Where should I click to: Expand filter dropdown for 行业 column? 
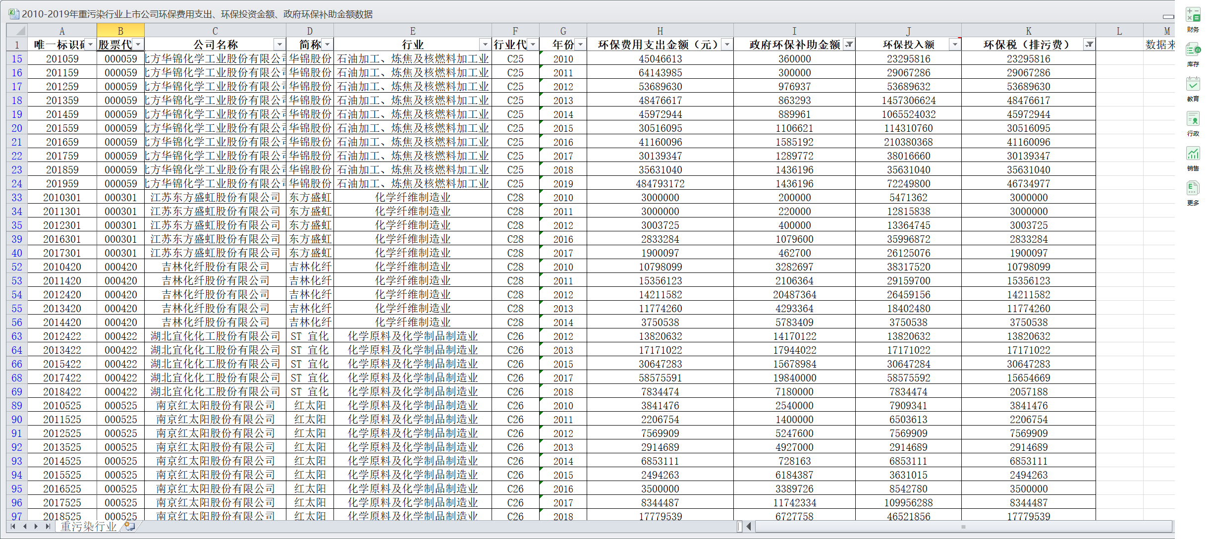[485, 45]
